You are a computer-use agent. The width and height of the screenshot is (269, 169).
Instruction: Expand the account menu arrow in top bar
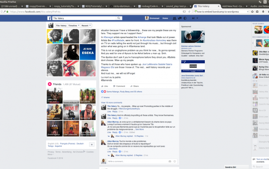pos(198,18)
